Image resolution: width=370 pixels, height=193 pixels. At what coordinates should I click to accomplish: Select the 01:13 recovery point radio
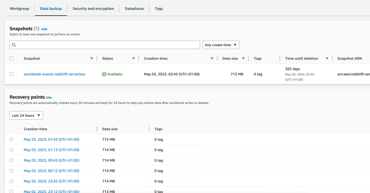coord(11,150)
